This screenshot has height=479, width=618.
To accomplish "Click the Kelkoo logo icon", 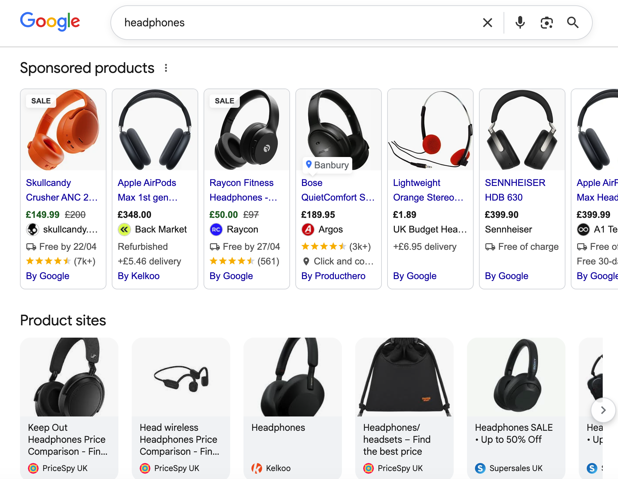I will 256,468.
